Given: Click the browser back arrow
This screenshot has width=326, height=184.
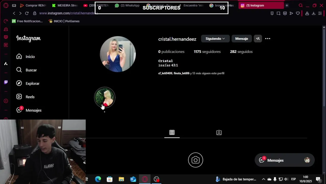Looking at the screenshot, I should (14, 13).
